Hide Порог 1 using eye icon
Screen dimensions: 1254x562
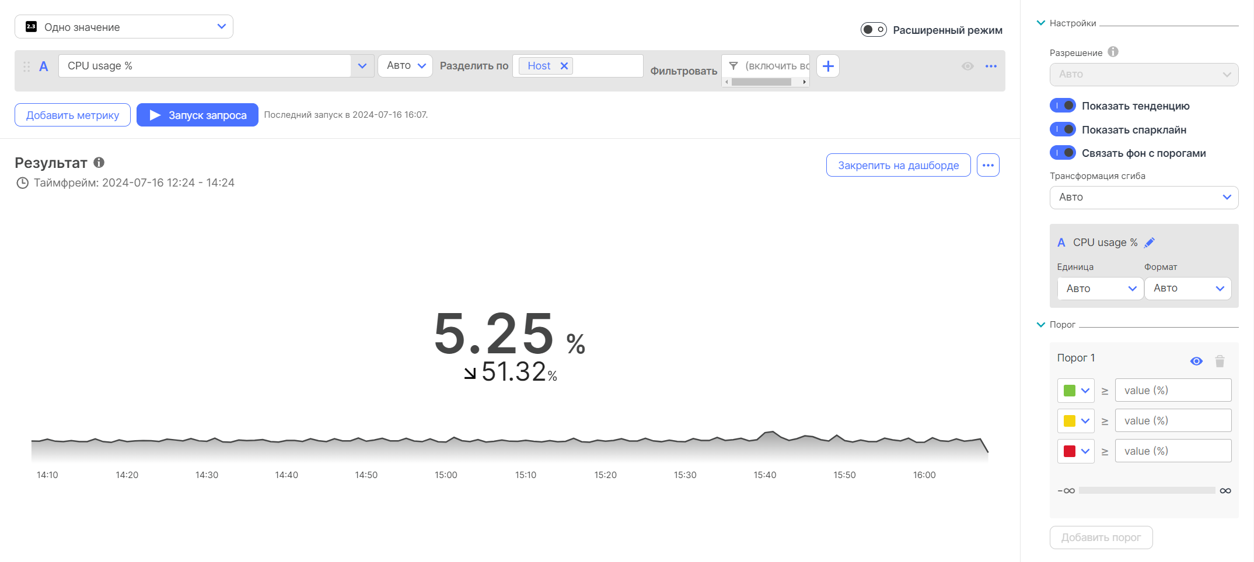[x=1196, y=361]
